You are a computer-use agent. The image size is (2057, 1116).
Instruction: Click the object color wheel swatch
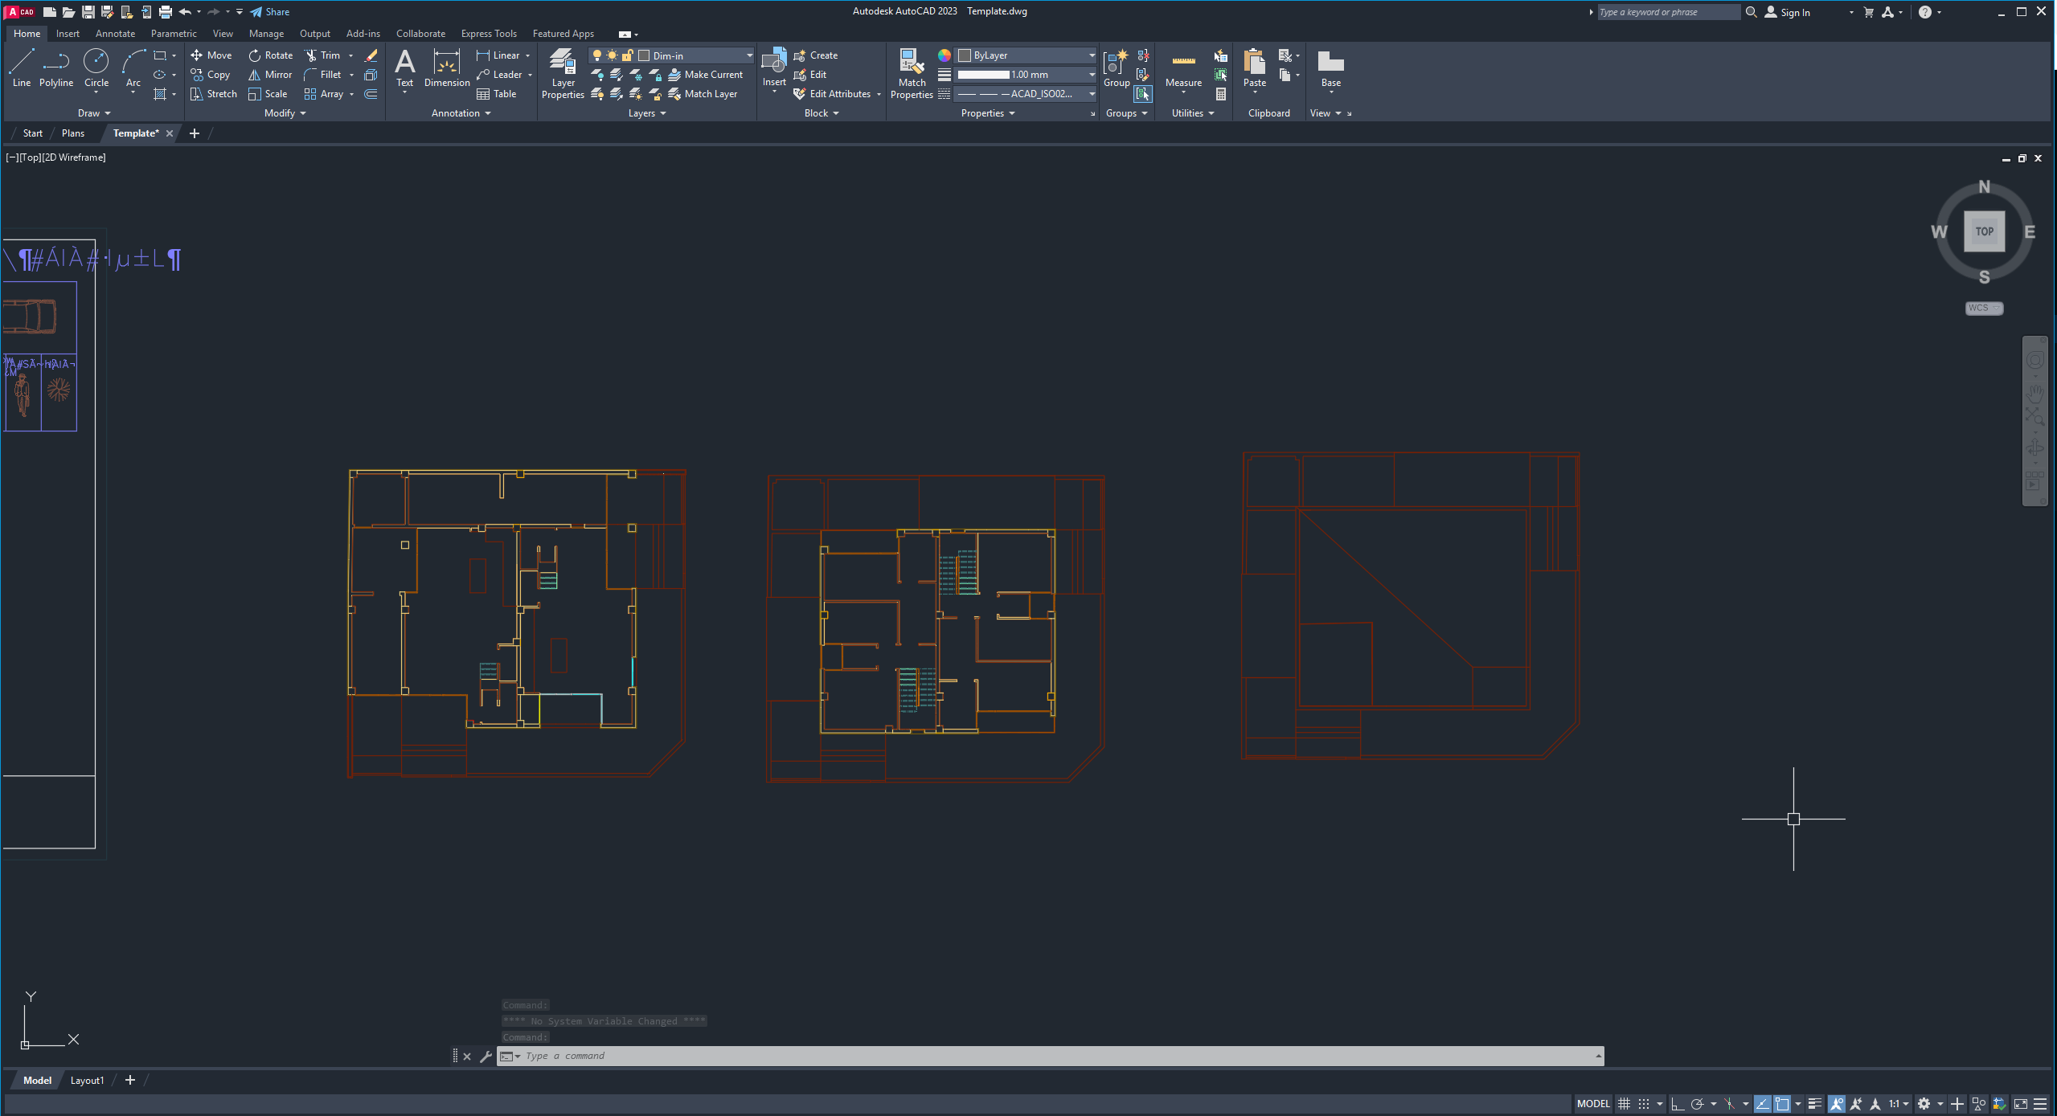click(944, 55)
